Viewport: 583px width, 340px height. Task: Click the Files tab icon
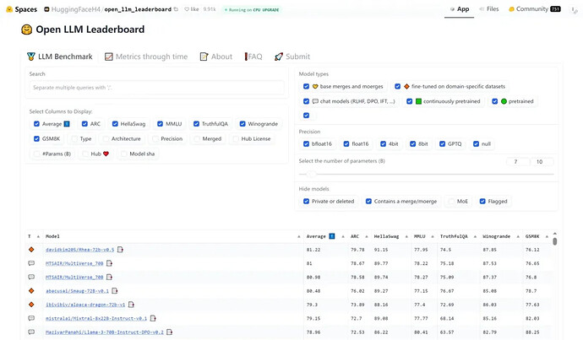point(482,9)
